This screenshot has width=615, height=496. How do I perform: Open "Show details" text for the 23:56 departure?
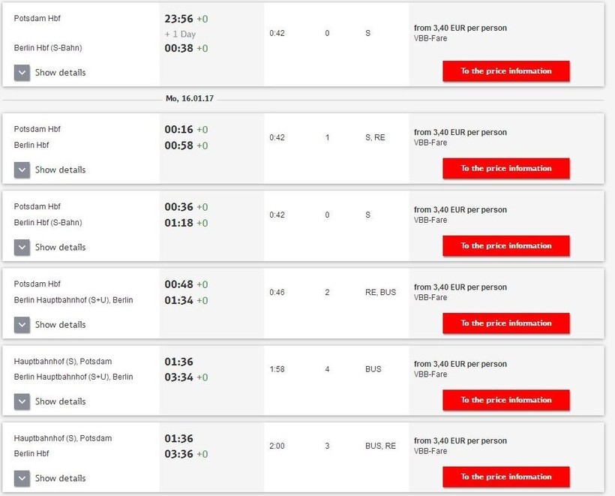point(60,73)
